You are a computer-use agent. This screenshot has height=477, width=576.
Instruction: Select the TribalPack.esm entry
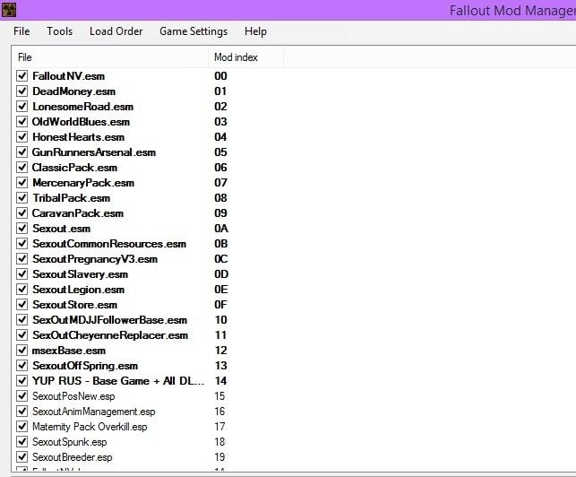(72, 198)
